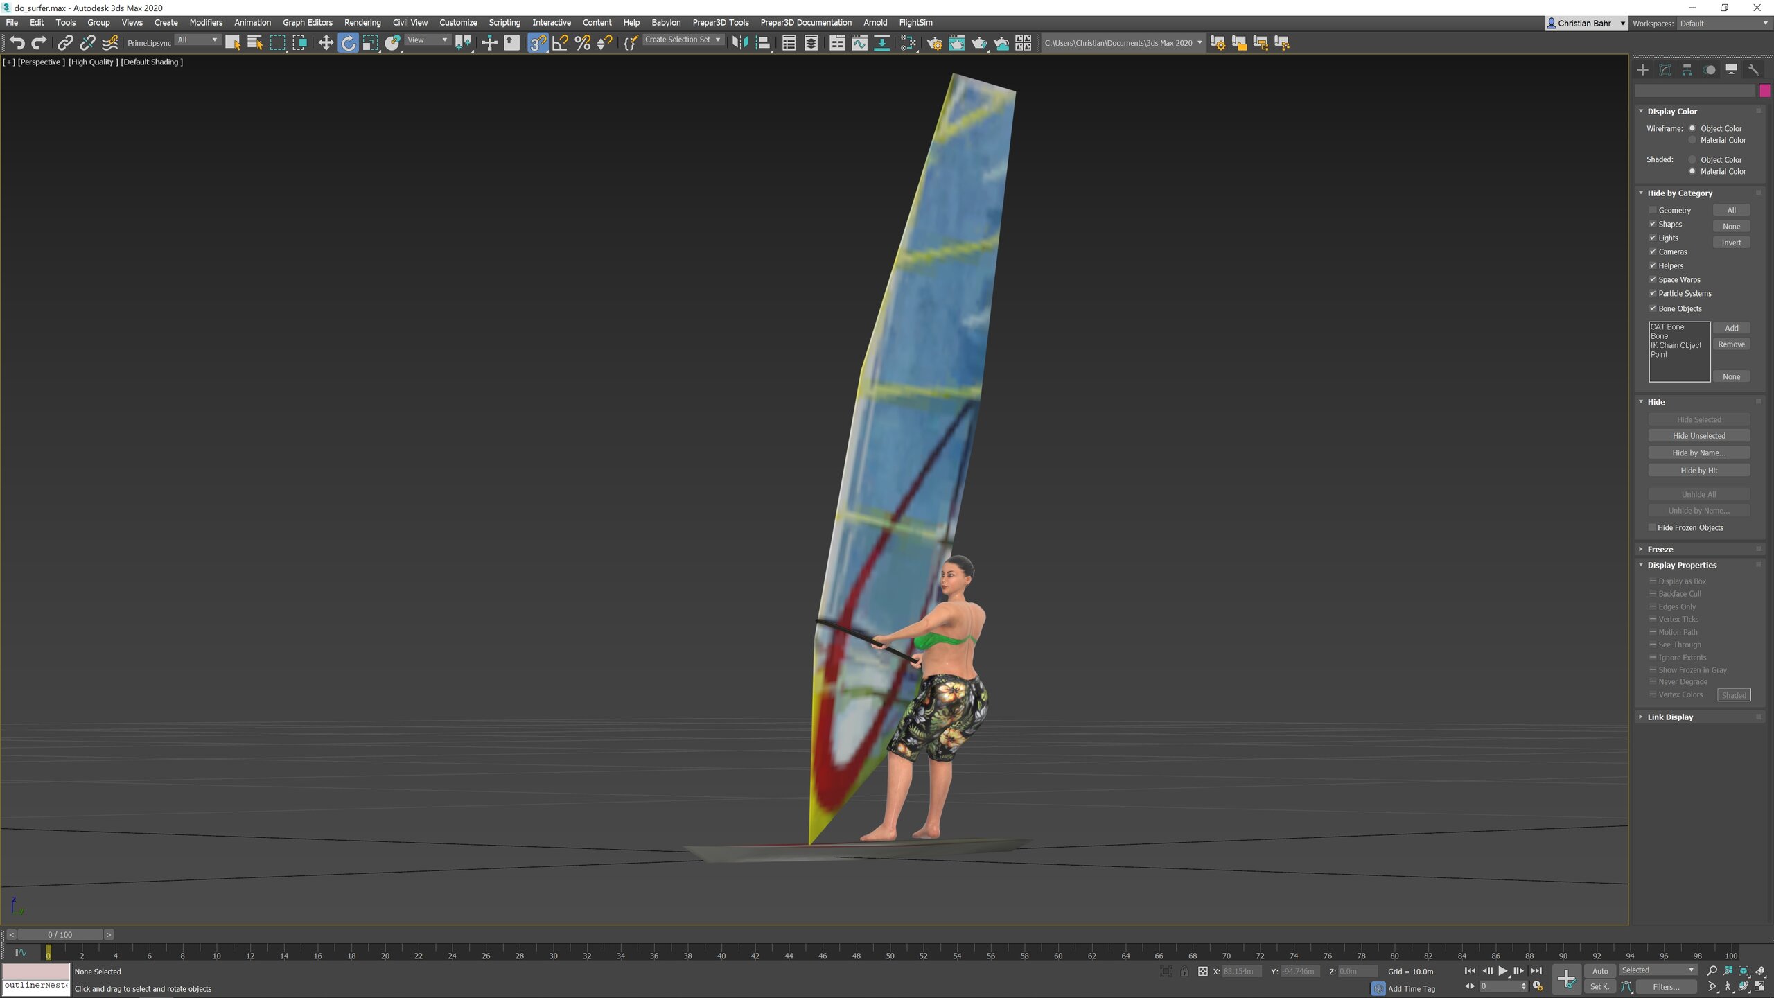Open the Modifiers menu
This screenshot has width=1774, height=998.
[x=206, y=23]
